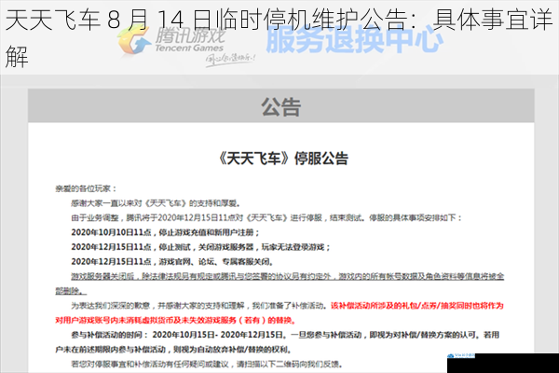Select the line 停止测试，关闭游戏服务器
Viewport: 559px width, 373px height.
pyautogui.click(x=200, y=247)
